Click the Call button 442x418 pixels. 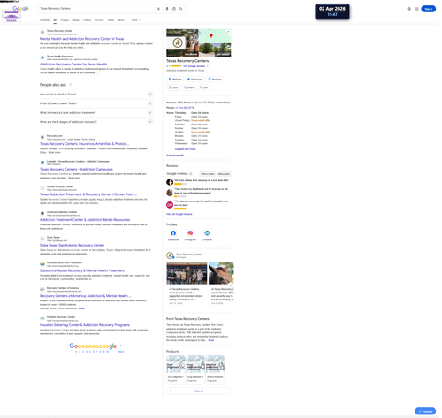pos(203,87)
